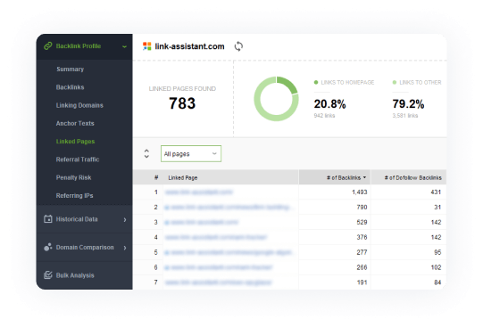Click the colorful link-assistant.com favicon
483x327 pixels.
point(147,46)
